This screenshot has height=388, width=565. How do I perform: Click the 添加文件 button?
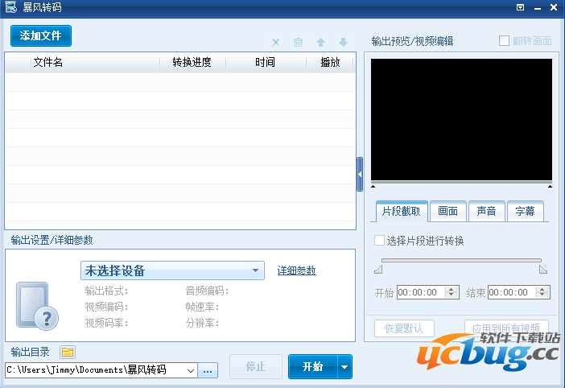(x=41, y=36)
